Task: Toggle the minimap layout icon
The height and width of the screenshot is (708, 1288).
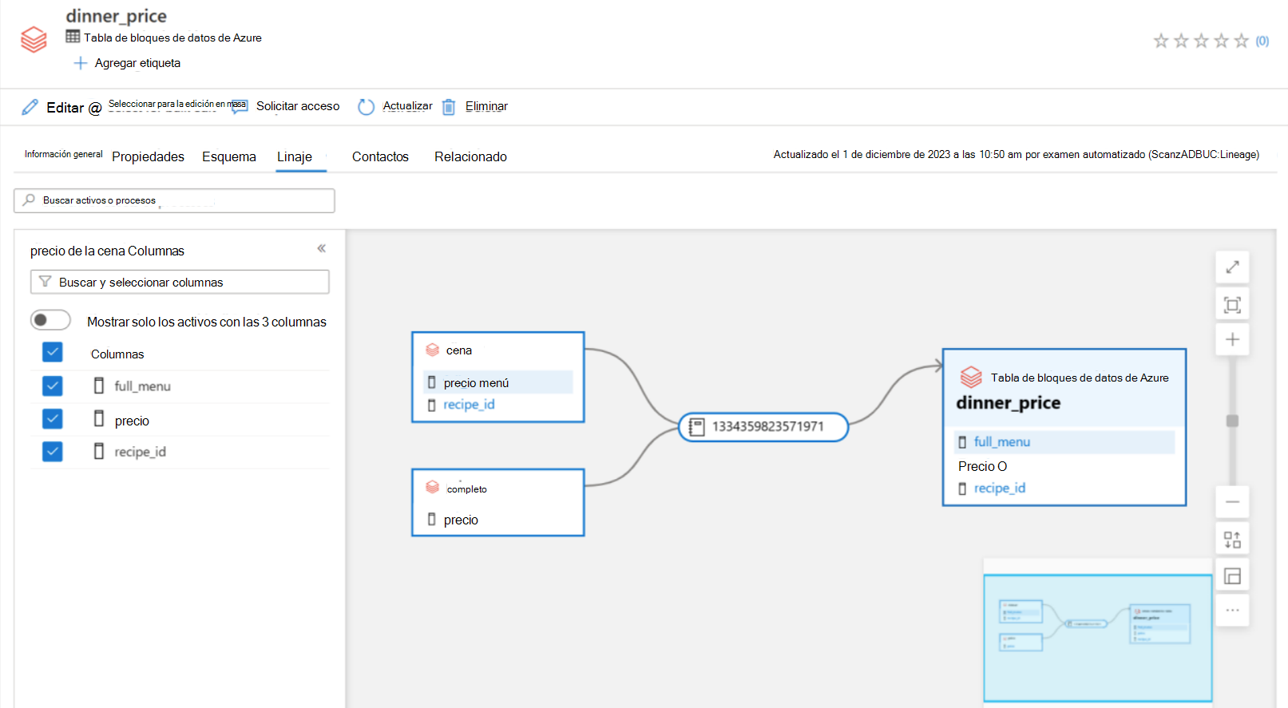Action: [1232, 575]
